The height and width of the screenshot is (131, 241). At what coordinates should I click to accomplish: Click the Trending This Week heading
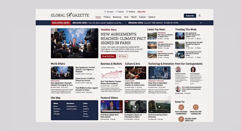click(186, 29)
